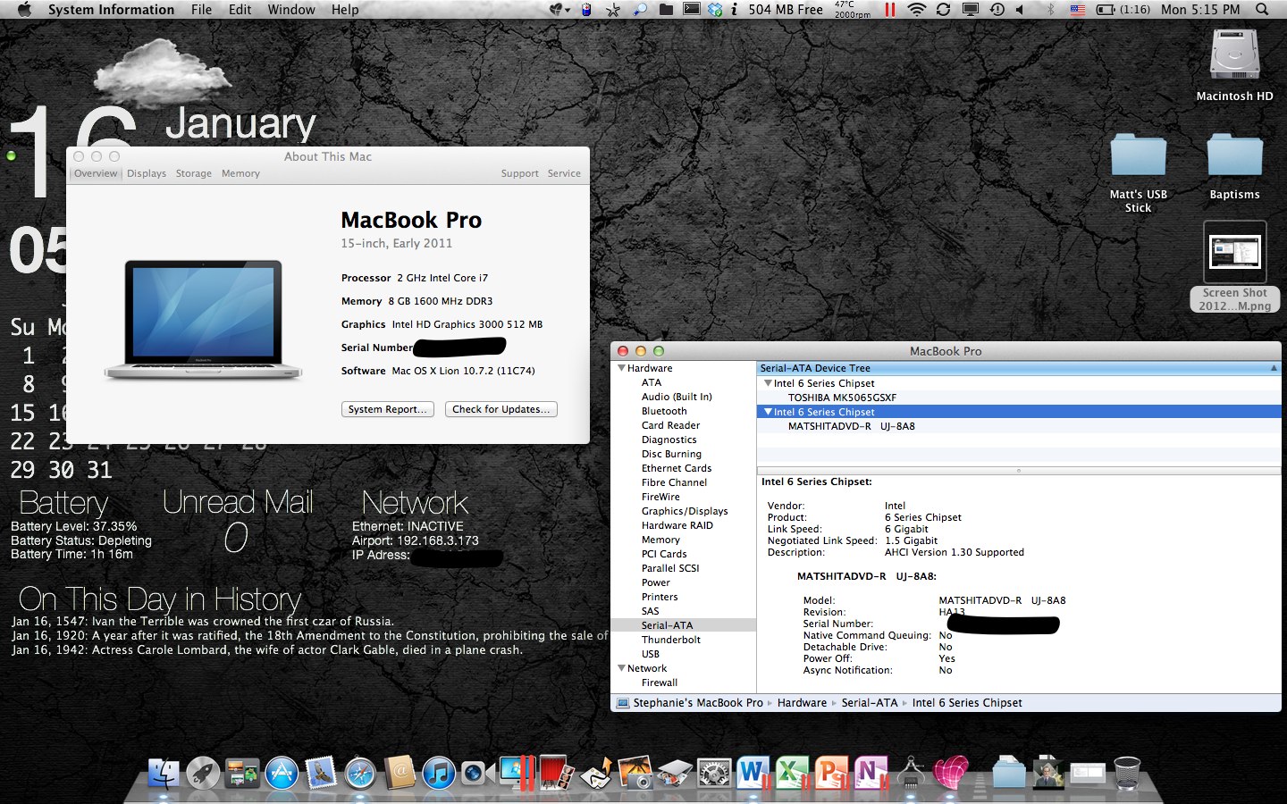Launch Safari compass icon in Dock
The width and height of the screenshot is (1287, 804).
click(x=360, y=773)
